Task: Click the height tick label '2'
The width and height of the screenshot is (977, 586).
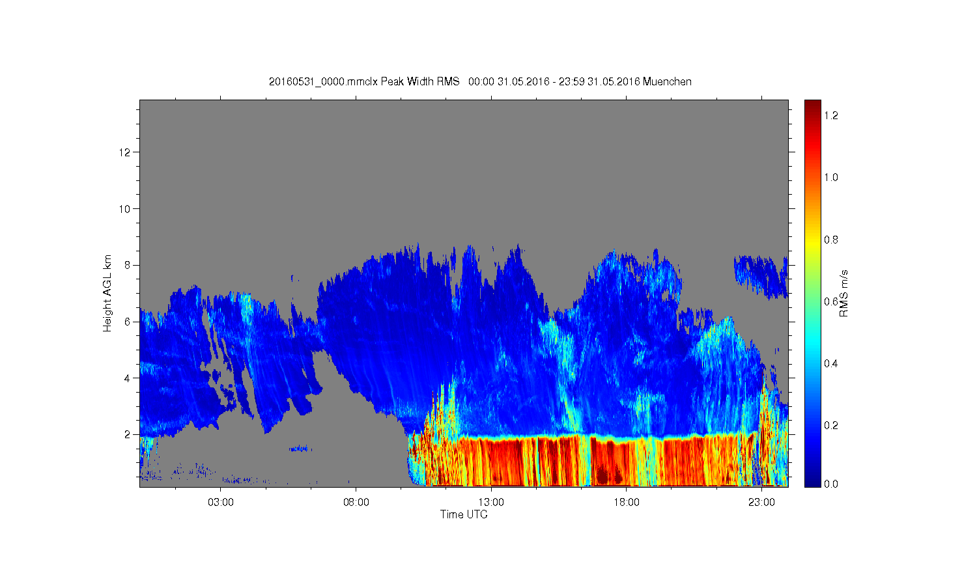Action: point(128,434)
